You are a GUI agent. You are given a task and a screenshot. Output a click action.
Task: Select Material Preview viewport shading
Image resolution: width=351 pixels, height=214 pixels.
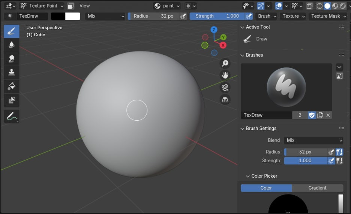click(335, 6)
